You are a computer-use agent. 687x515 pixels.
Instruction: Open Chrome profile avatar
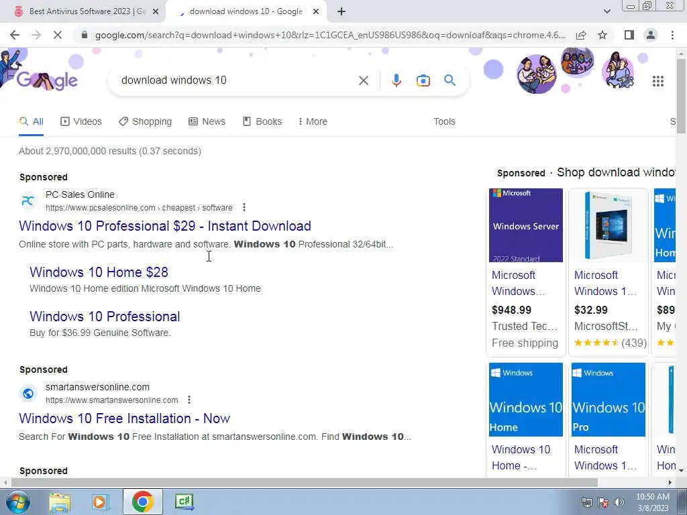pyautogui.click(x=651, y=35)
